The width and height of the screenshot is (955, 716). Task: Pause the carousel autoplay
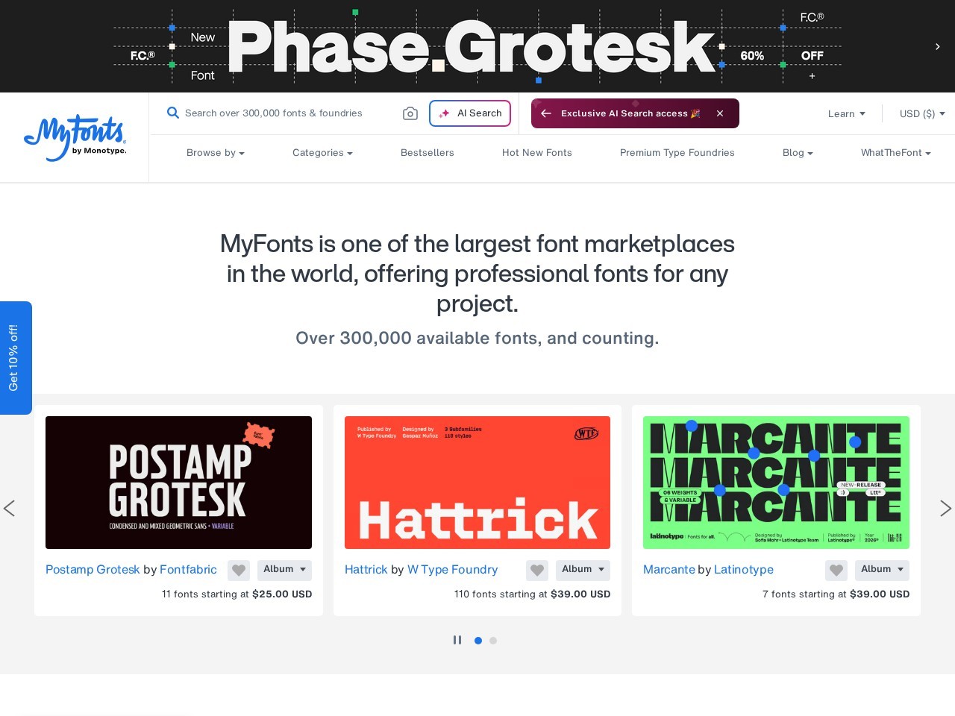tap(457, 640)
